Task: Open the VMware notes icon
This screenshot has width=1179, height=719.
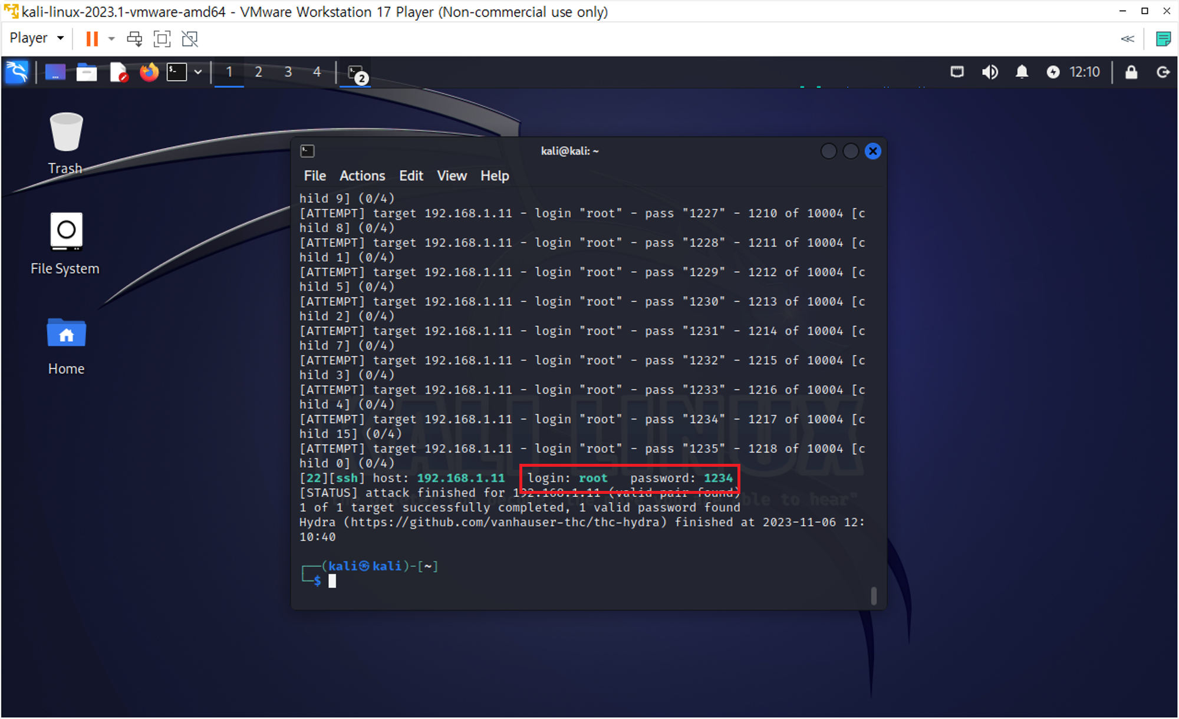Action: point(1163,39)
